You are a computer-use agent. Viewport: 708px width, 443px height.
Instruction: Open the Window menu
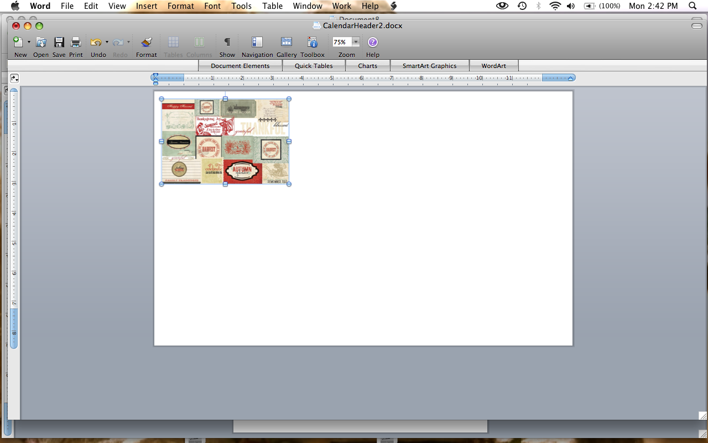(x=308, y=6)
